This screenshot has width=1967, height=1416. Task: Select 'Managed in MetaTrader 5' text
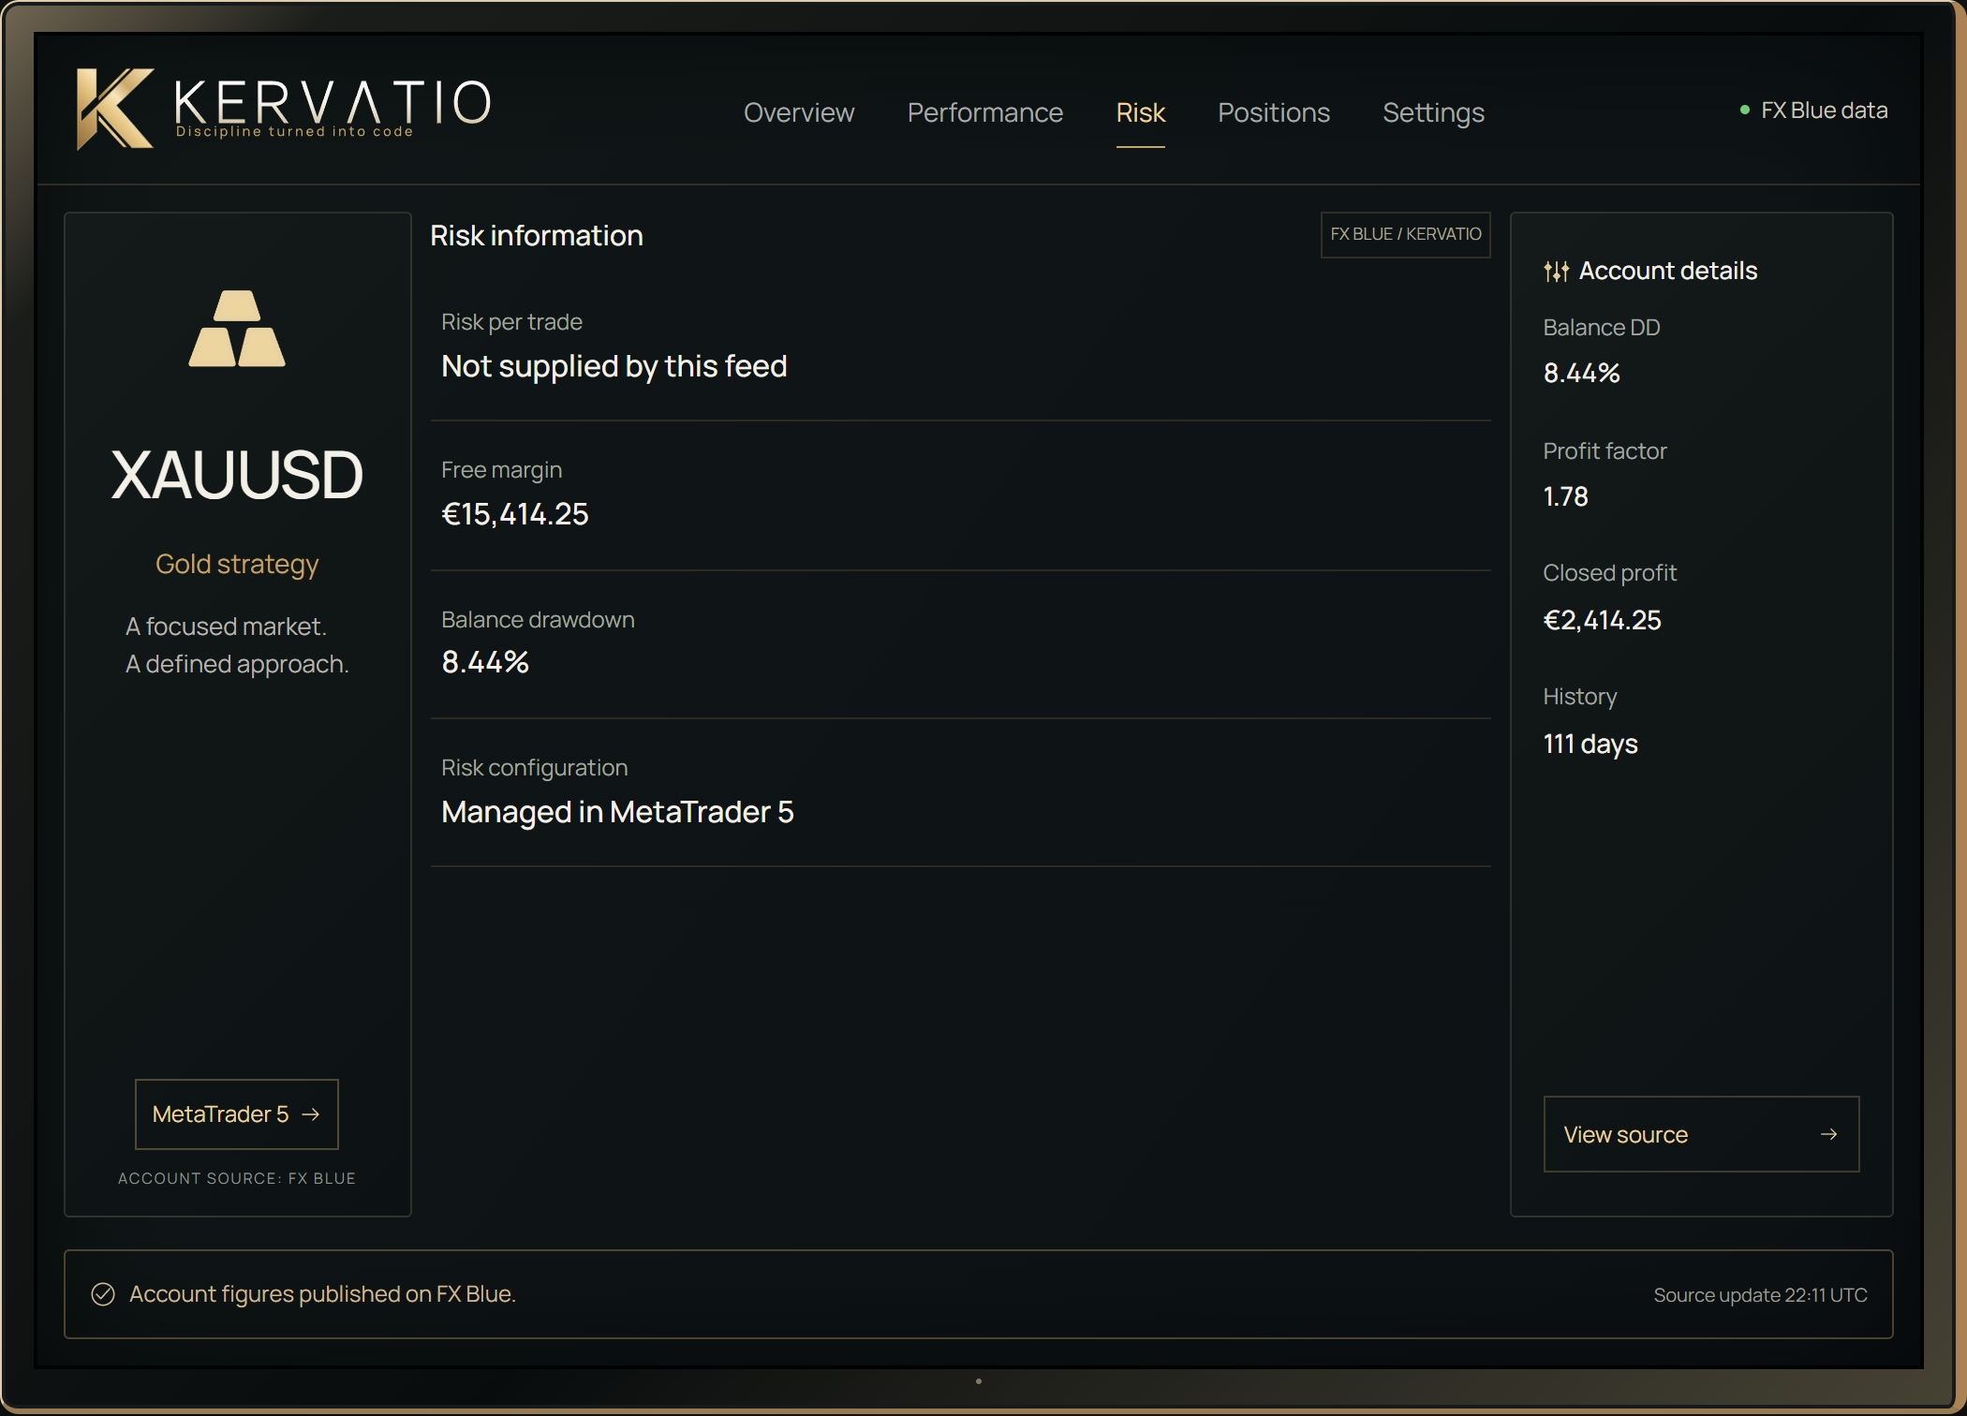[617, 812]
